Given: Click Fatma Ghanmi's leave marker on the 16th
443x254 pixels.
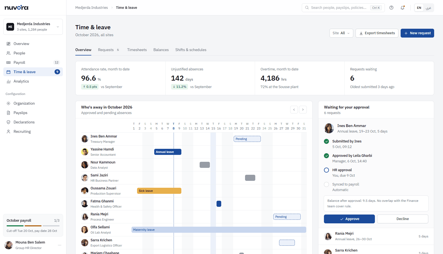Looking at the screenshot, I should tap(219, 204).
